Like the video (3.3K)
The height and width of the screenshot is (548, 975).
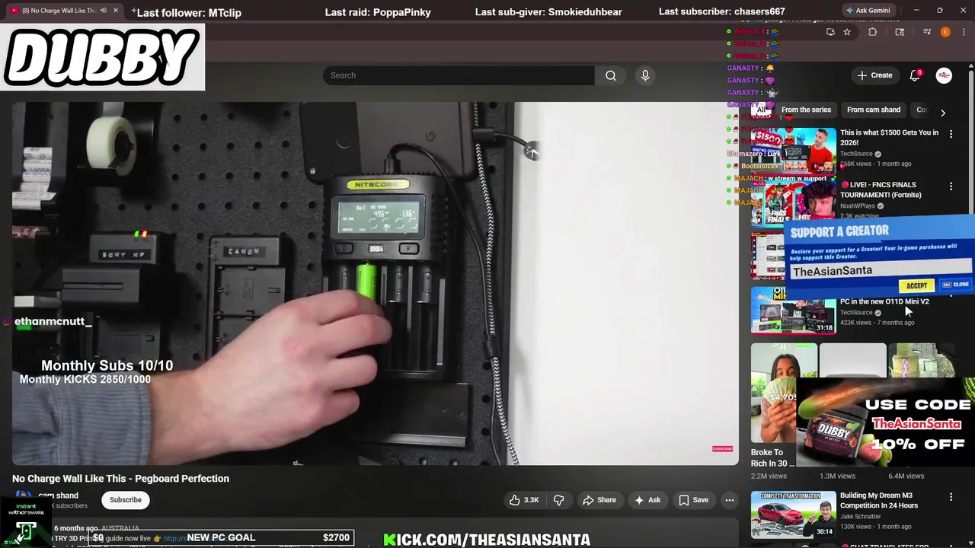pos(524,500)
